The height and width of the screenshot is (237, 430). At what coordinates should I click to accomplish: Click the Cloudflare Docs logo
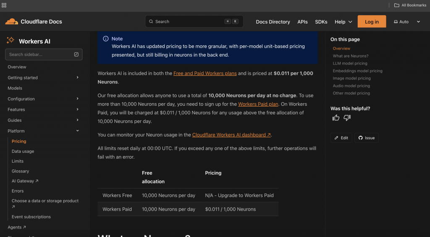point(34,22)
